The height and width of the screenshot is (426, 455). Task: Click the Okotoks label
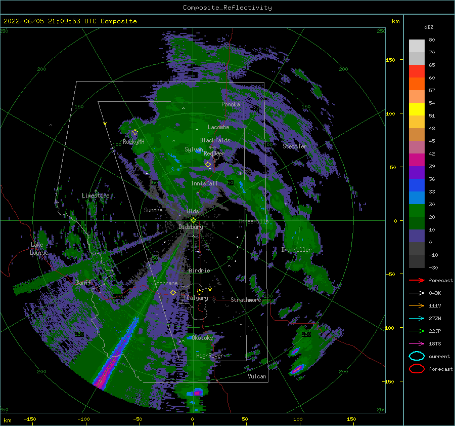pyautogui.click(x=202, y=338)
